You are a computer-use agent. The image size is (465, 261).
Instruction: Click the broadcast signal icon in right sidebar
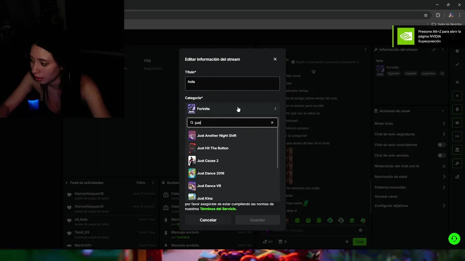457,136
